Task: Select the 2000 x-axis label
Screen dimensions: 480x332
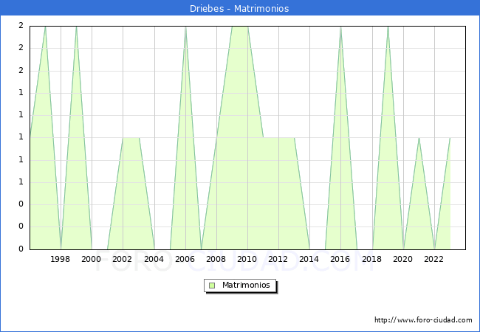Action: click(x=91, y=259)
